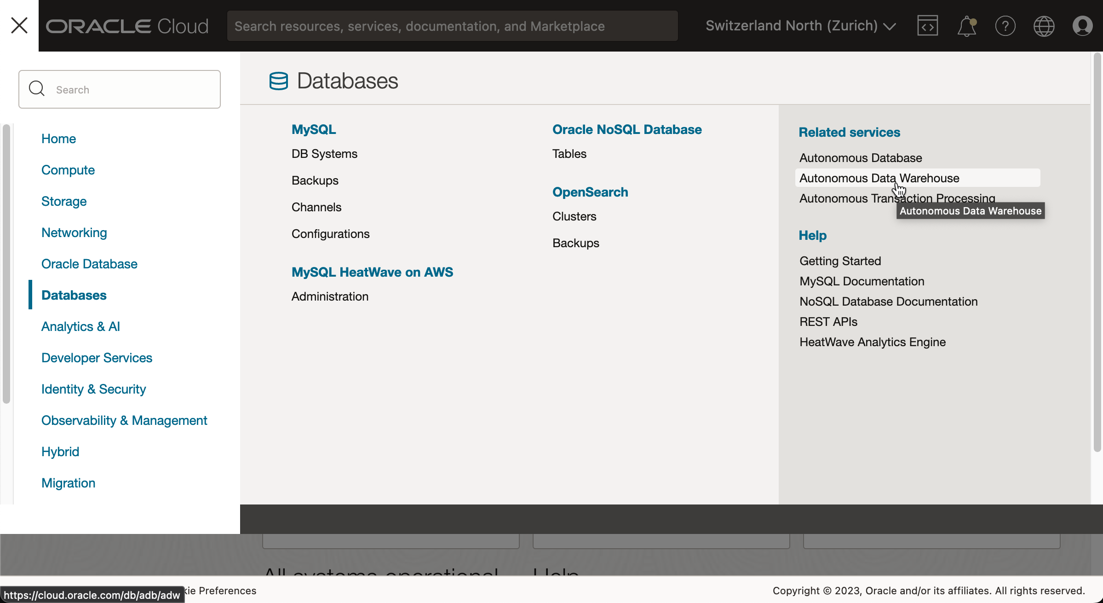Click the MySQL HeatWave on AWS heading
This screenshot has height=603, width=1103.
pyautogui.click(x=372, y=272)
